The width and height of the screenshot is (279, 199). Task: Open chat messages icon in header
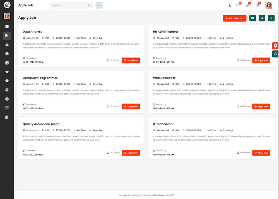(x=238, y=5)
